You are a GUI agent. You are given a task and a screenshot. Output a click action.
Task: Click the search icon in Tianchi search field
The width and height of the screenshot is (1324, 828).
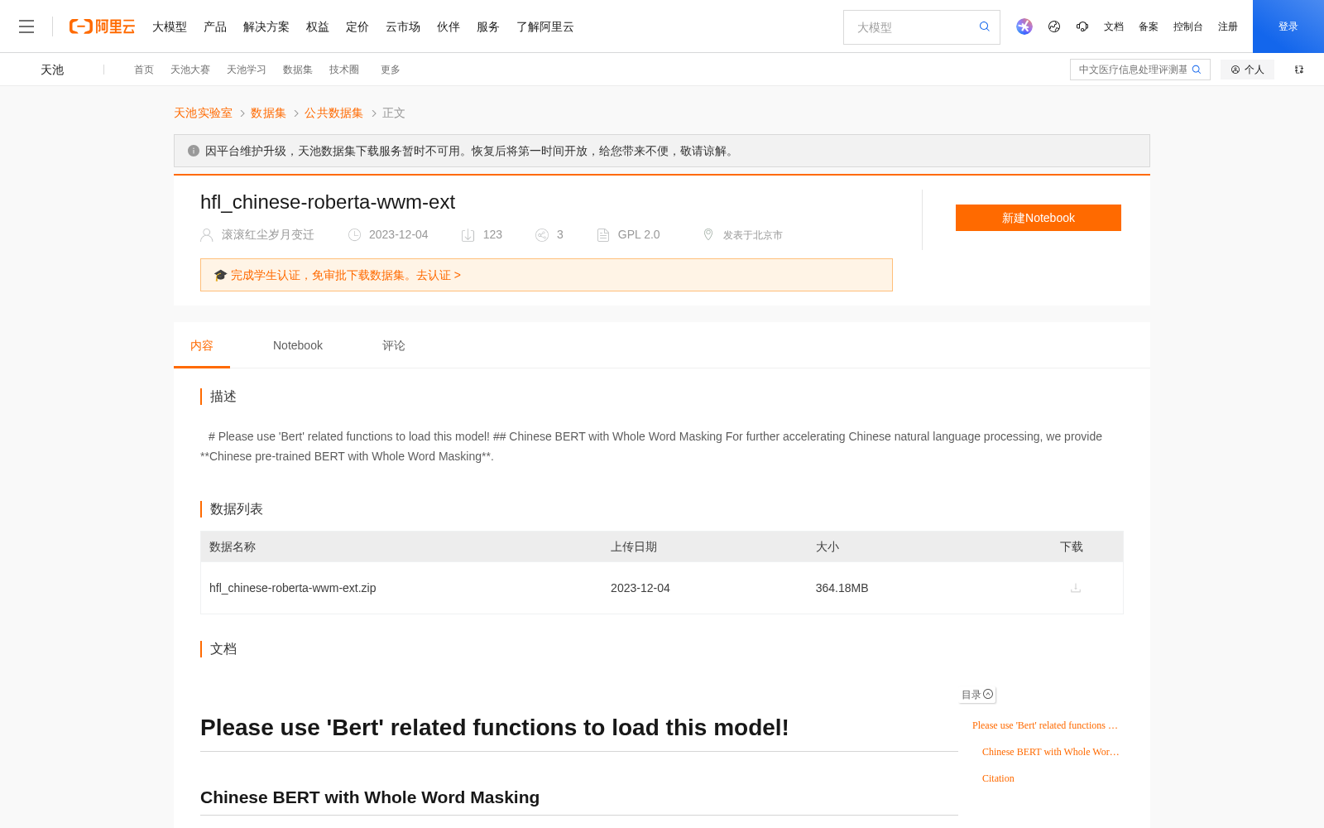click(x=1197, y=70)
